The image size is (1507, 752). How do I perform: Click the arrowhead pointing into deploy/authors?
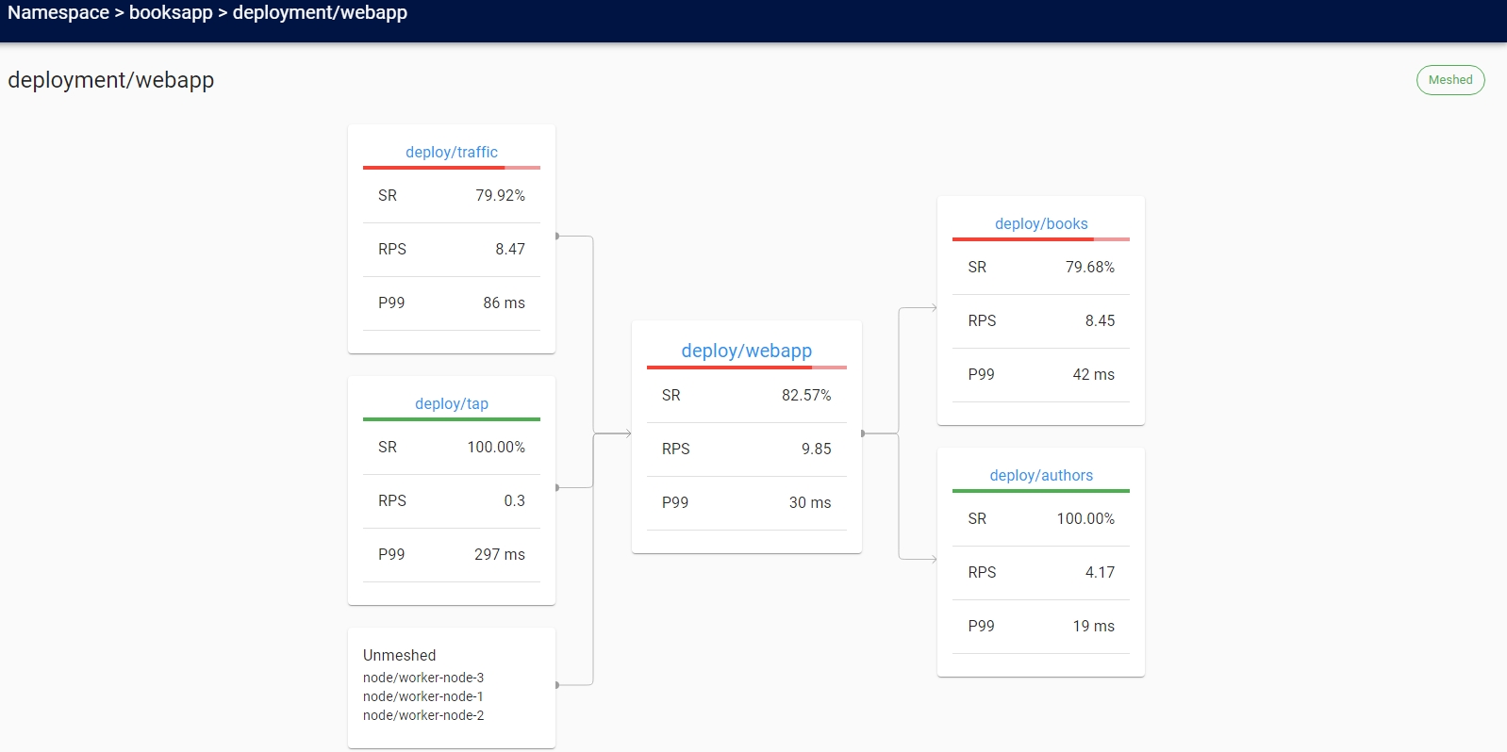pyautogui.click(x=933, y=559)
